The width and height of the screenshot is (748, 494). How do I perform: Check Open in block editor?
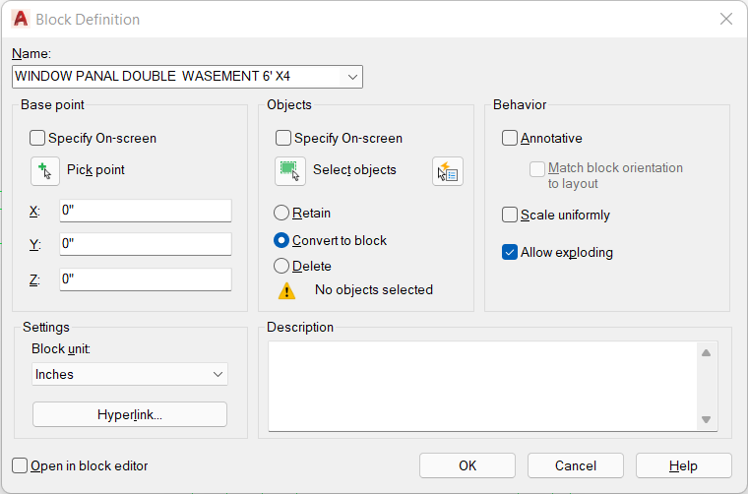tap(20, 465)
